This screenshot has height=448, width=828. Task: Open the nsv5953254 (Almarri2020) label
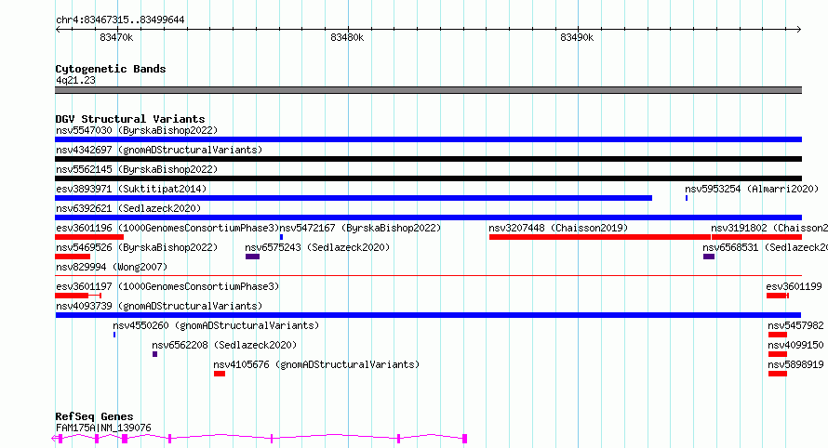pyautogui.click(x=752, y=189)
